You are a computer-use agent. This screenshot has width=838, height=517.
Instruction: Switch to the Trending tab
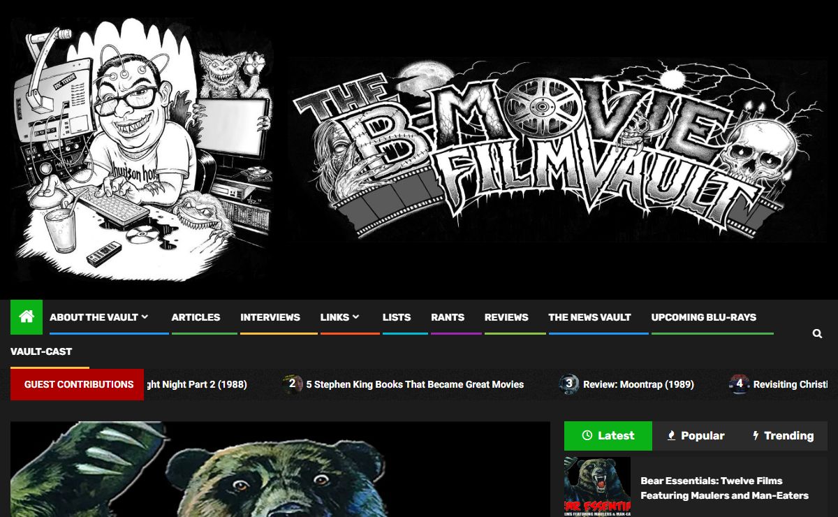pos(784,435)
